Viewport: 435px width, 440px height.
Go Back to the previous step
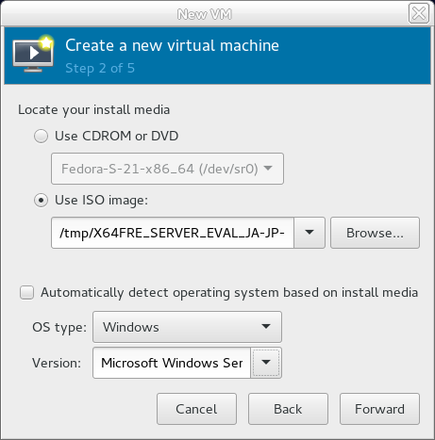(288, 409)
